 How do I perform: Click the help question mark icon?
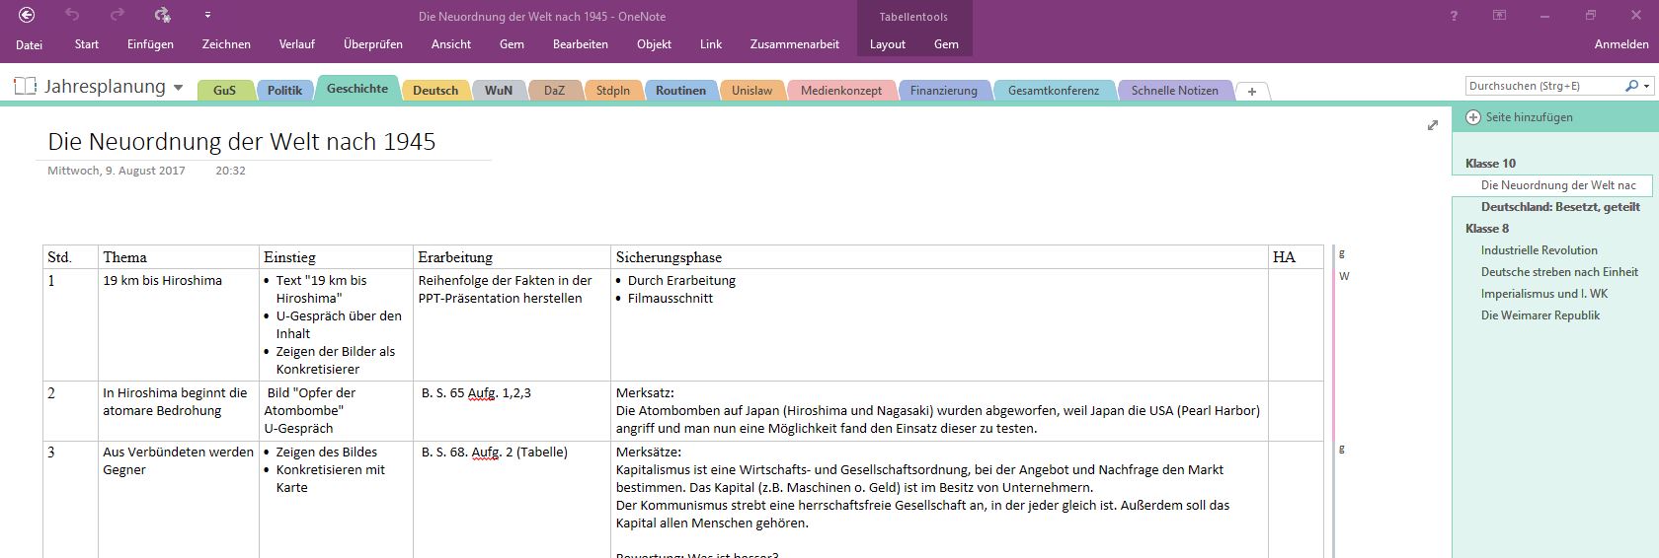[x=1454, y=16]
